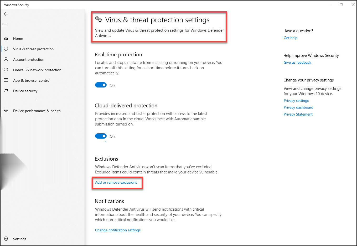Image resolution: width=357 pixels, height=246 pixels.
Task: Open the Get help link
Action: pos(290,38)
